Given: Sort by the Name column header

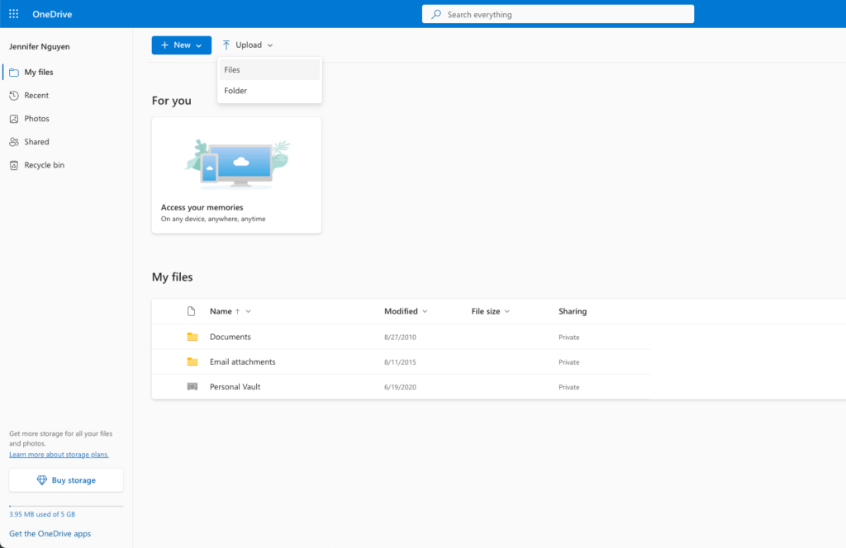Looking at the screenshot, I should tap(221, 311).
